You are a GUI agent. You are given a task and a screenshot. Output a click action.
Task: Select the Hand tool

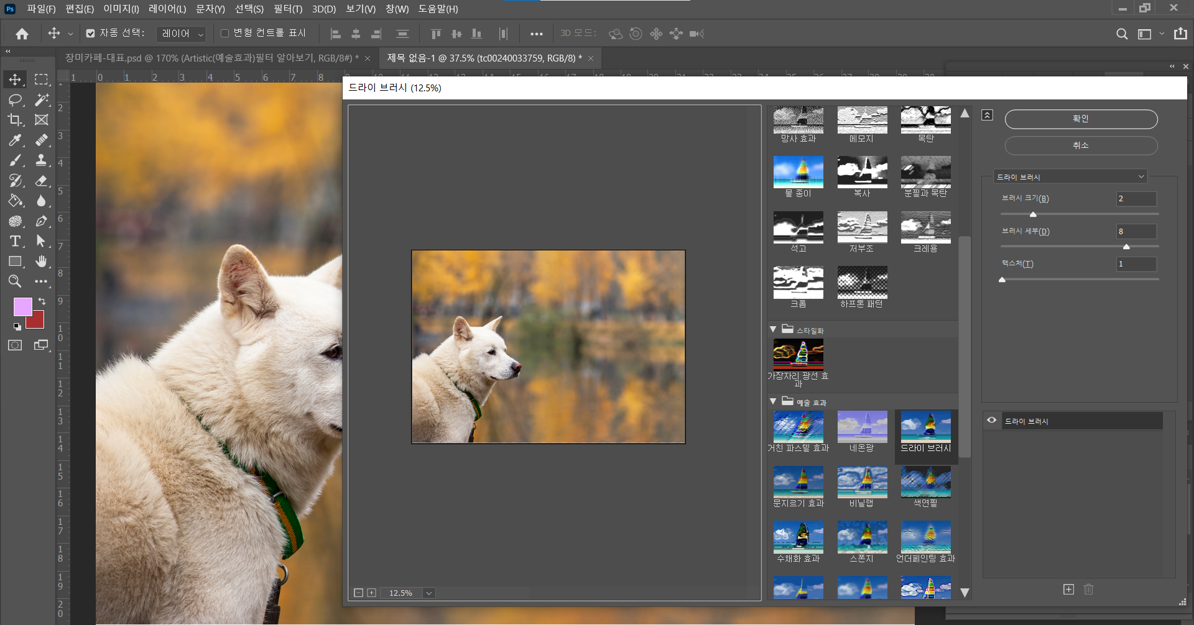41,262
